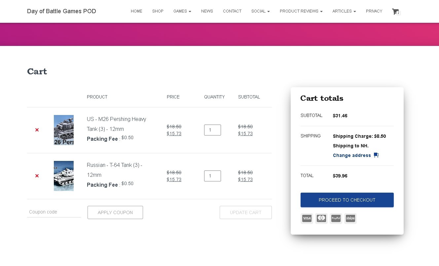Click the PRODUCT column header
The image size is (439, 266).
(x=97, y=97)
